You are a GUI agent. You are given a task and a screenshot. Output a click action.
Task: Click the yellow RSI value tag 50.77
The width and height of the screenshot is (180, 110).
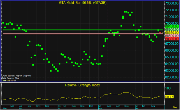169,97
